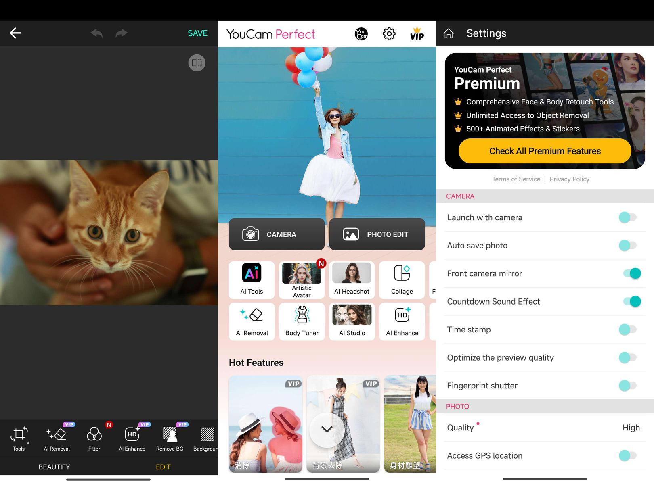Tap the CAMERA button

[277, 234]
